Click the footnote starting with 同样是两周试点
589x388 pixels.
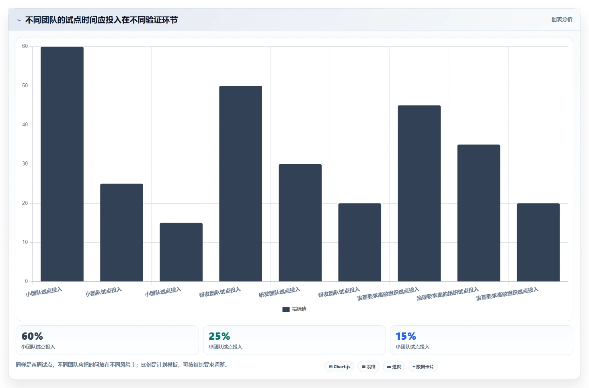point(122,365)
